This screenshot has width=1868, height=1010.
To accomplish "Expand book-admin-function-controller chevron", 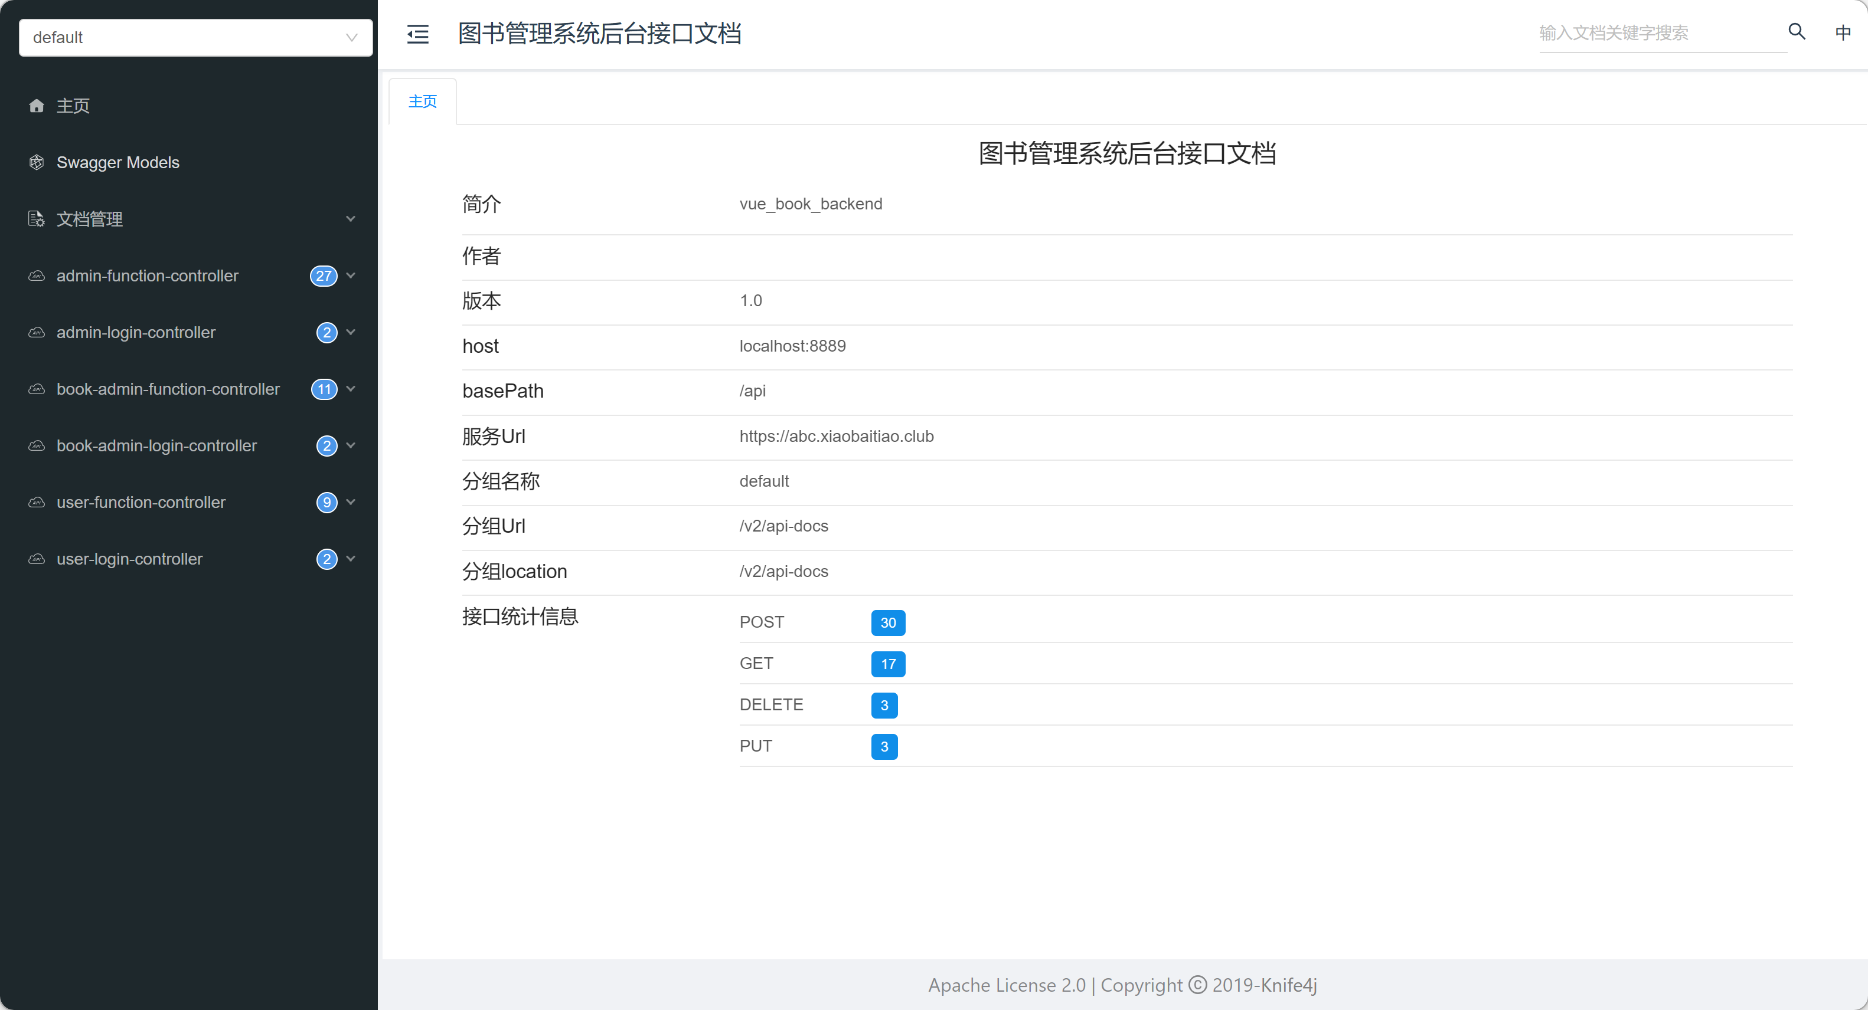I will pyautogui.click(x=351, y=389).
